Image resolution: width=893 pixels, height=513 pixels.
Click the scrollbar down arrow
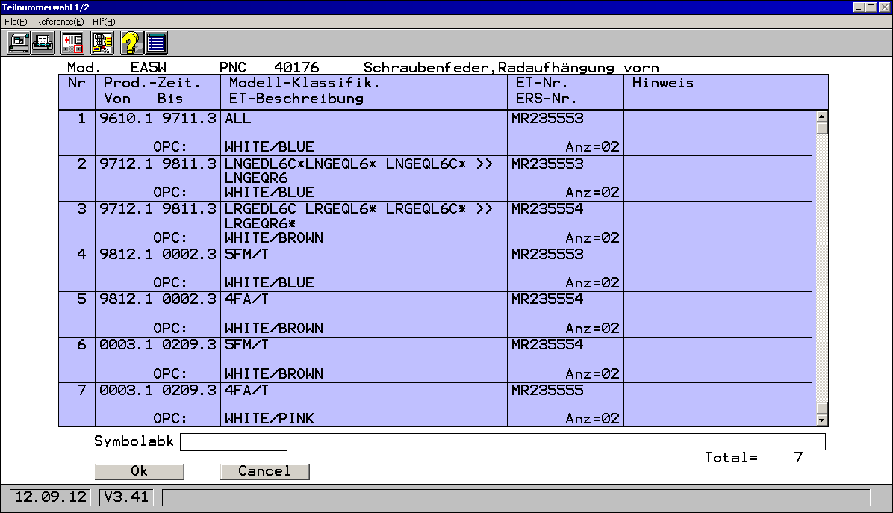click(x=822, y=420)
